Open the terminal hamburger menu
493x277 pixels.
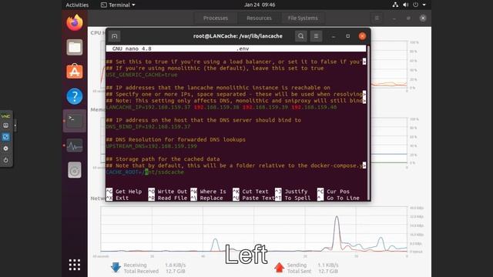pos(316,36)
